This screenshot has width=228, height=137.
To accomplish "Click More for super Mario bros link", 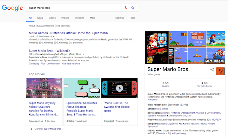I will coord(48,129).
